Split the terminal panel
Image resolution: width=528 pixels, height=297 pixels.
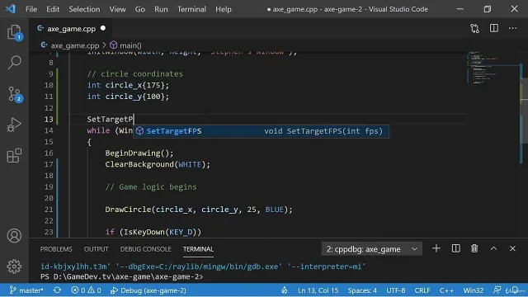click(x=455, y=248)
